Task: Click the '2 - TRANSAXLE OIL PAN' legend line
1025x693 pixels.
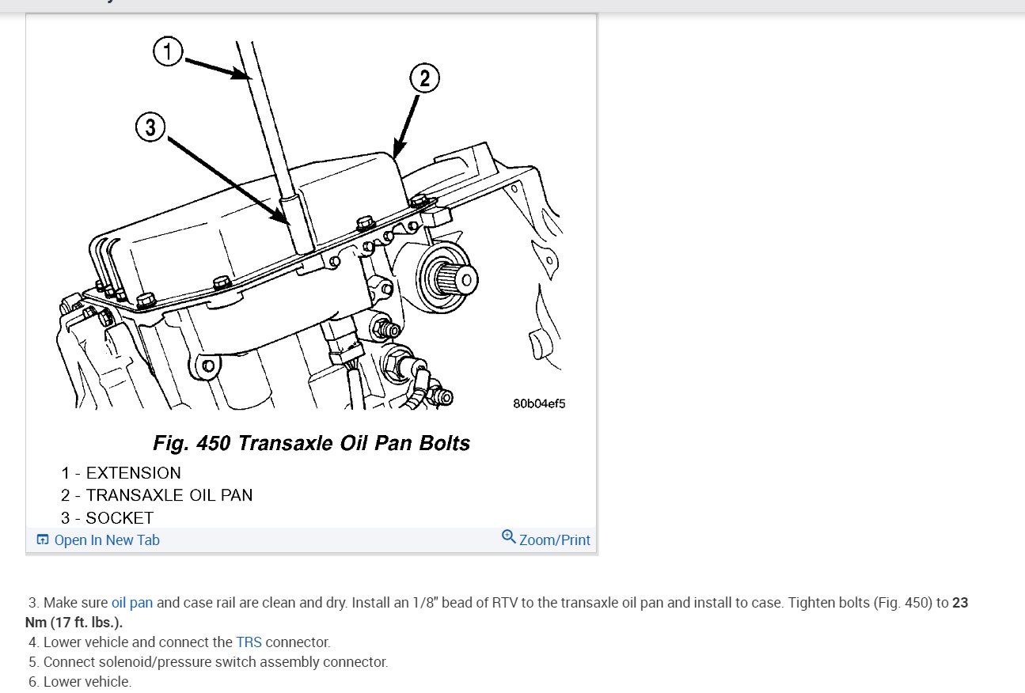Action: click(x=157, y=495)
